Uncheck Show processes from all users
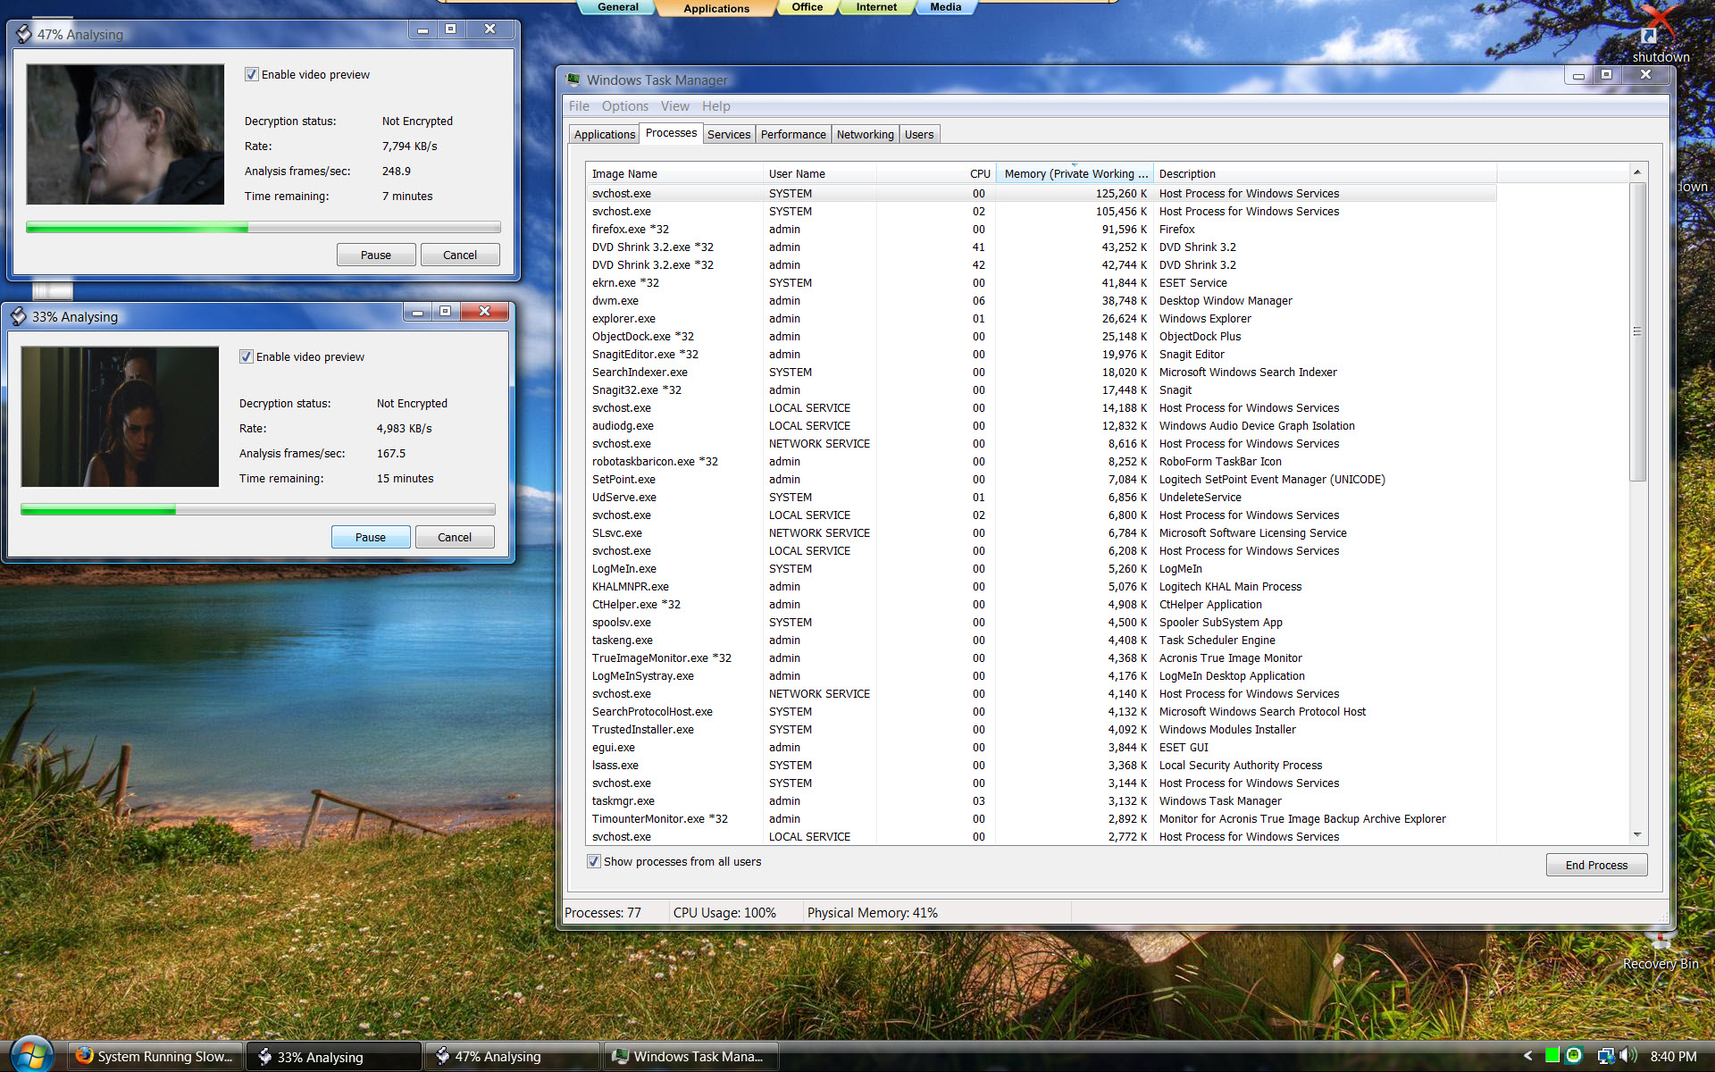Image resolution: width=1715 pixels, height=1072 pixels. coord(594,861)
